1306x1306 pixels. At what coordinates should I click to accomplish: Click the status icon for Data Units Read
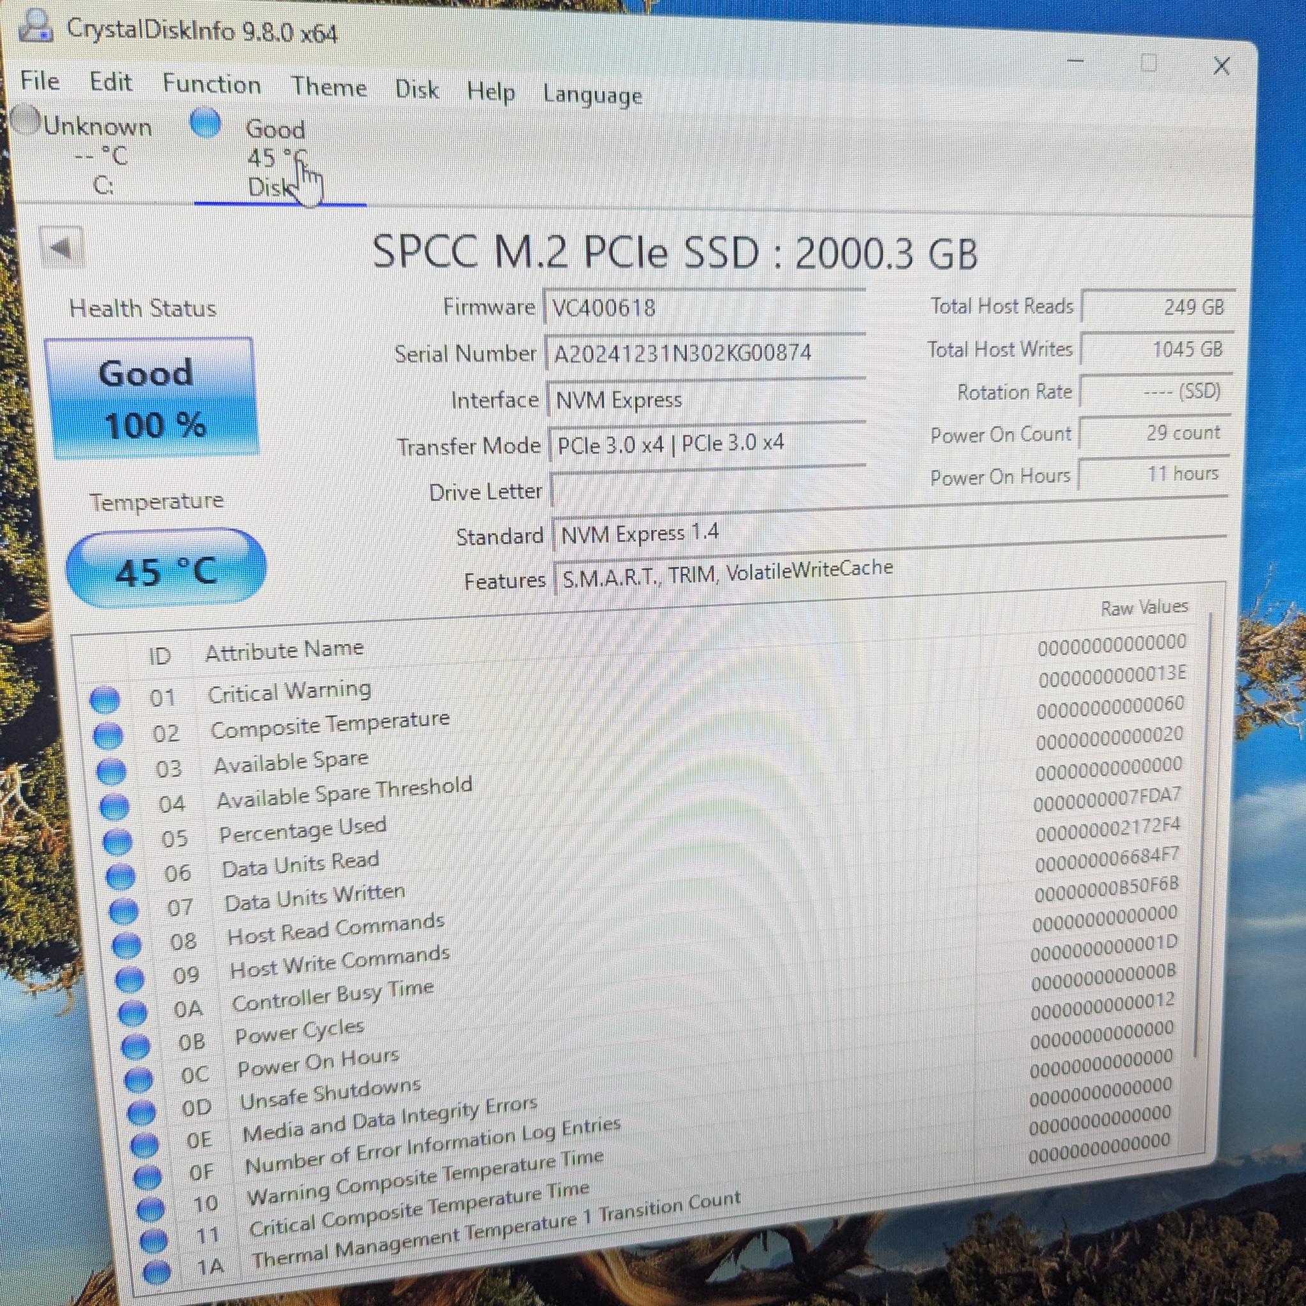point(121,876)
